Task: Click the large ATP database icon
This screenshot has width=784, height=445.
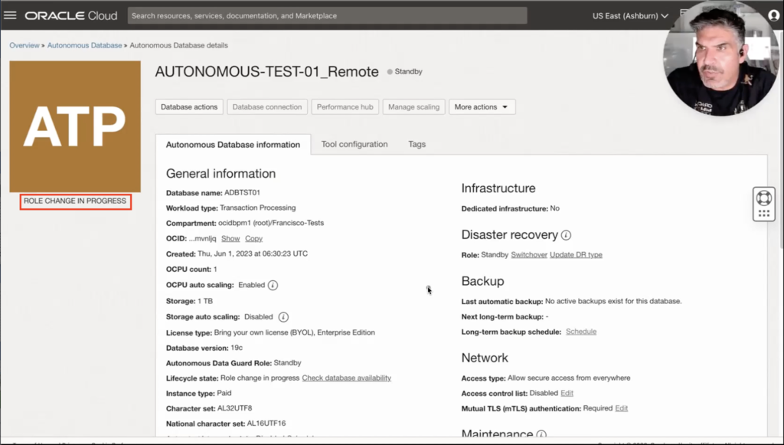Action: [x=75, y=126]
